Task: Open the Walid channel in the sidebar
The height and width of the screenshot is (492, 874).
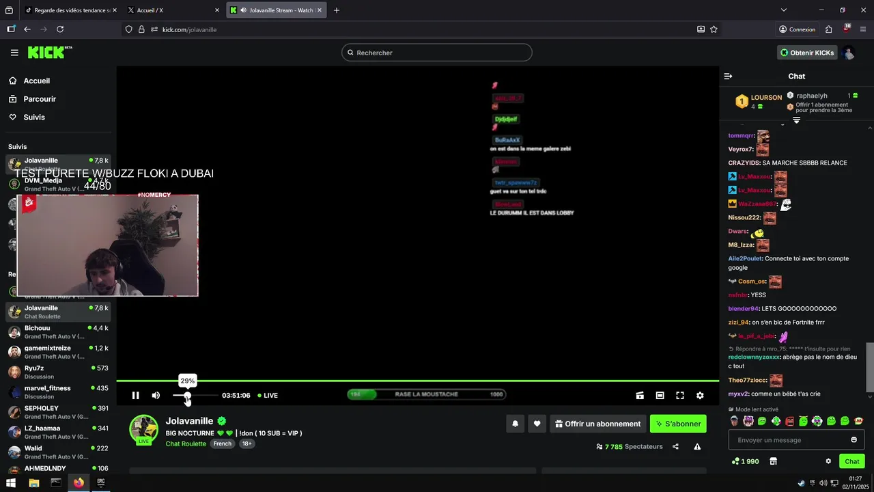Action: (x=58, y=452)
